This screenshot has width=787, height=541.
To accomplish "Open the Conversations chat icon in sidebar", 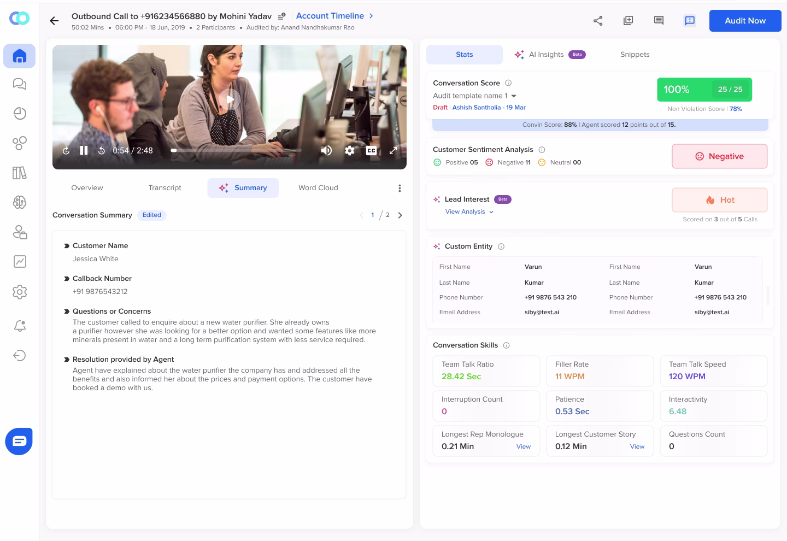I will 19,84.
